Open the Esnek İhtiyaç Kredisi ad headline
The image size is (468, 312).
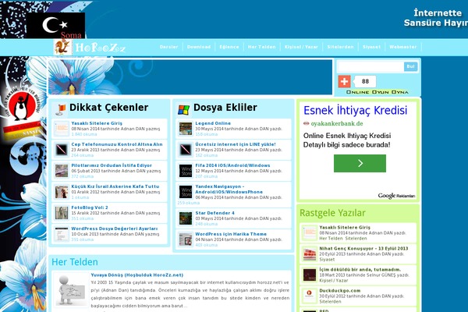click(x=355, y=110)
